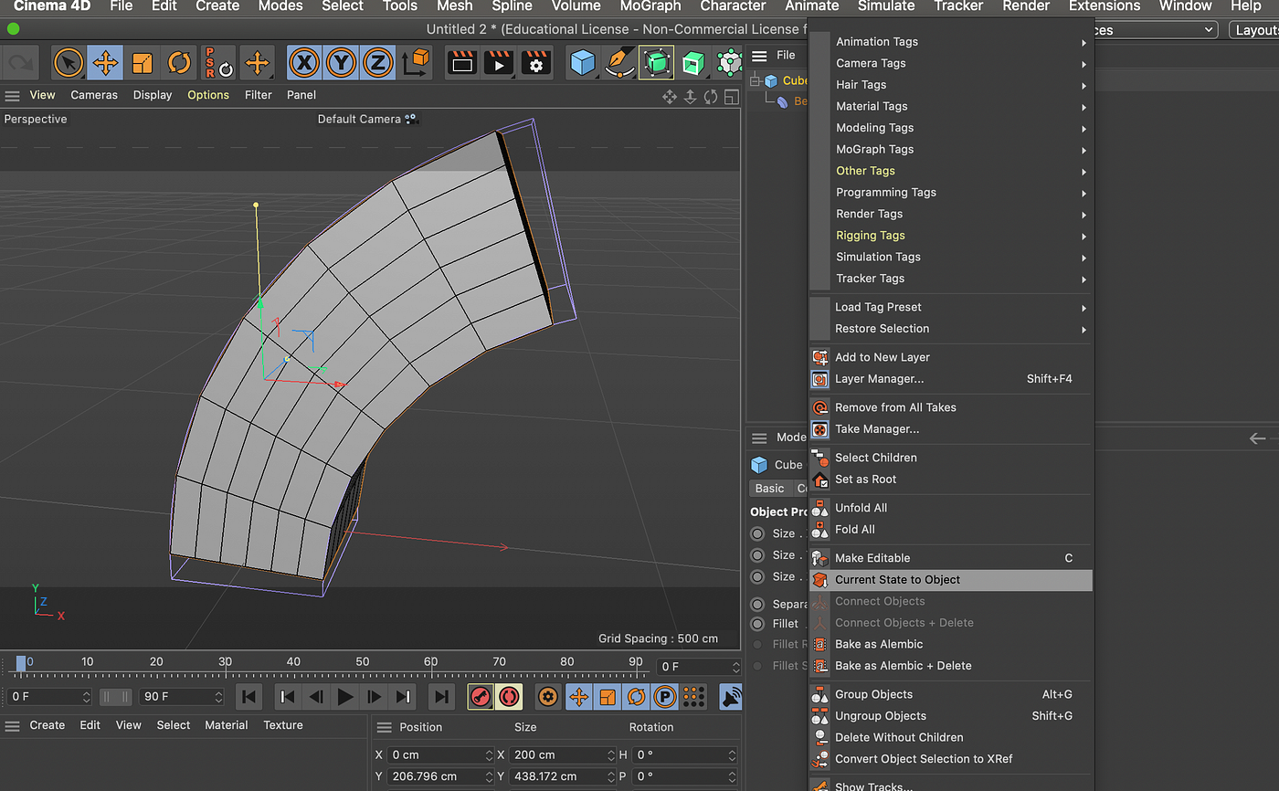Click the viewport pan arrows icon

pyautogui.click(x=670, y=96)
